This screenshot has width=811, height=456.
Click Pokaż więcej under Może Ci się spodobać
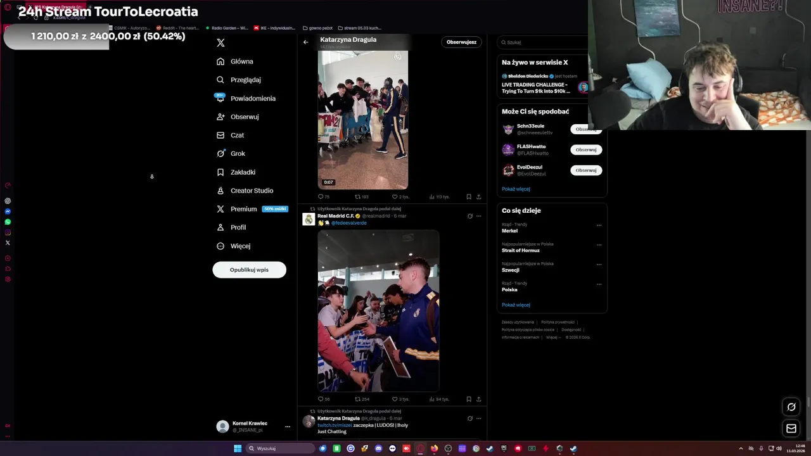tap(516, 189)
